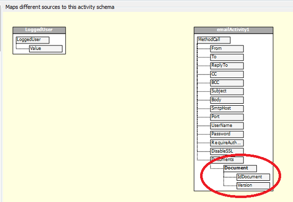
Task: Pick the Subject schema field
Action: pyautogui.click(x=227, y=91)
